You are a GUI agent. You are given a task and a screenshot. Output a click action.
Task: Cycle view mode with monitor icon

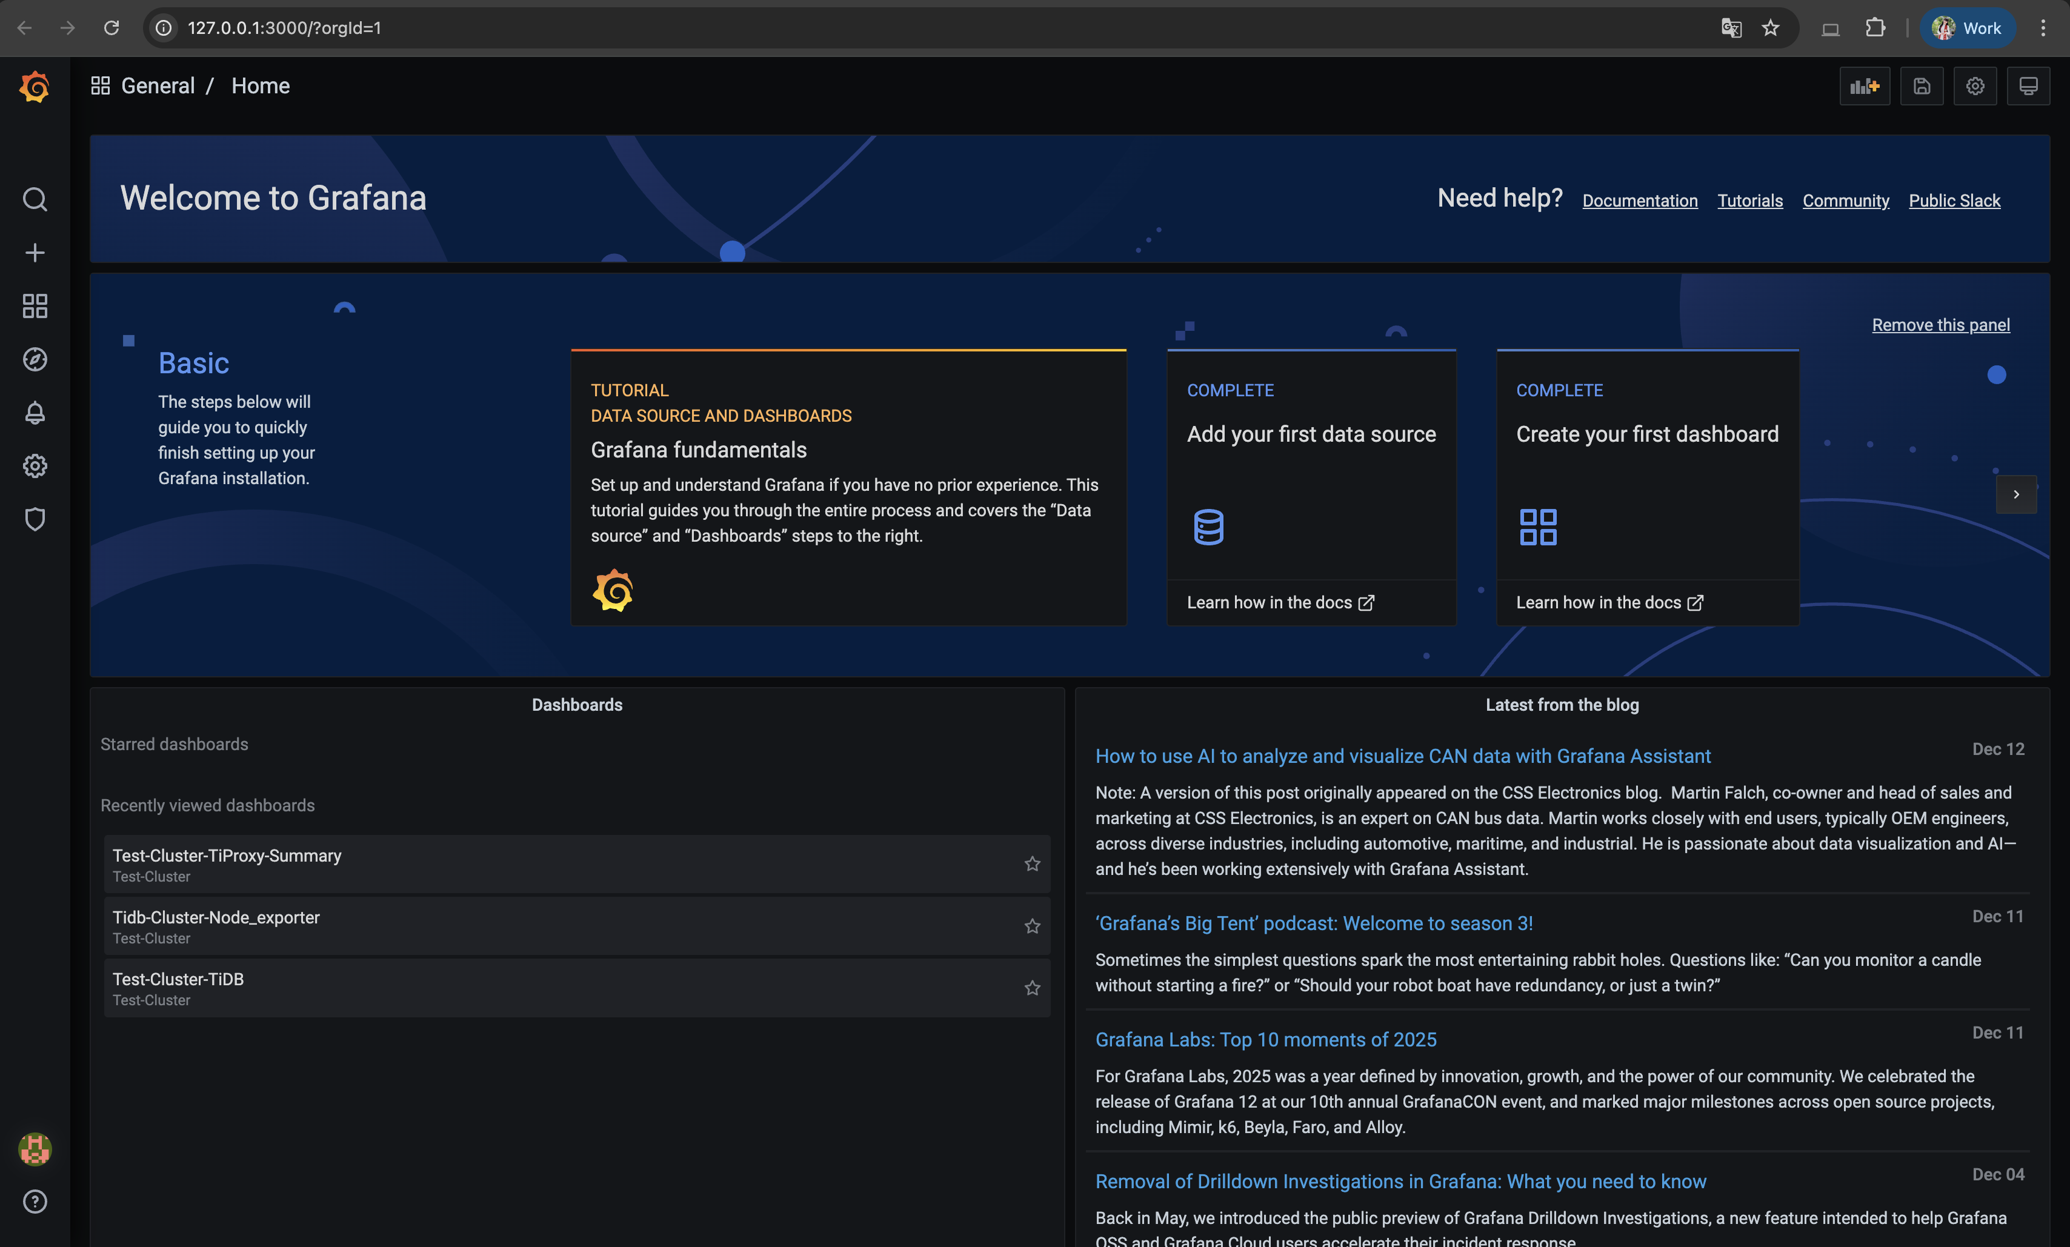pyautogui.click(x=2029, y=87)
